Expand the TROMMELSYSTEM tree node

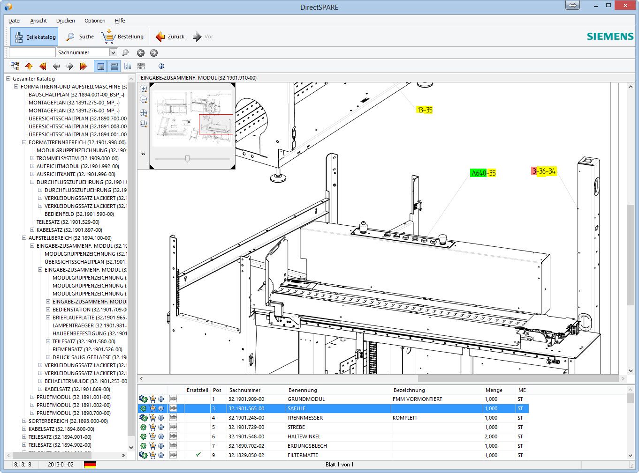point(32,158)
